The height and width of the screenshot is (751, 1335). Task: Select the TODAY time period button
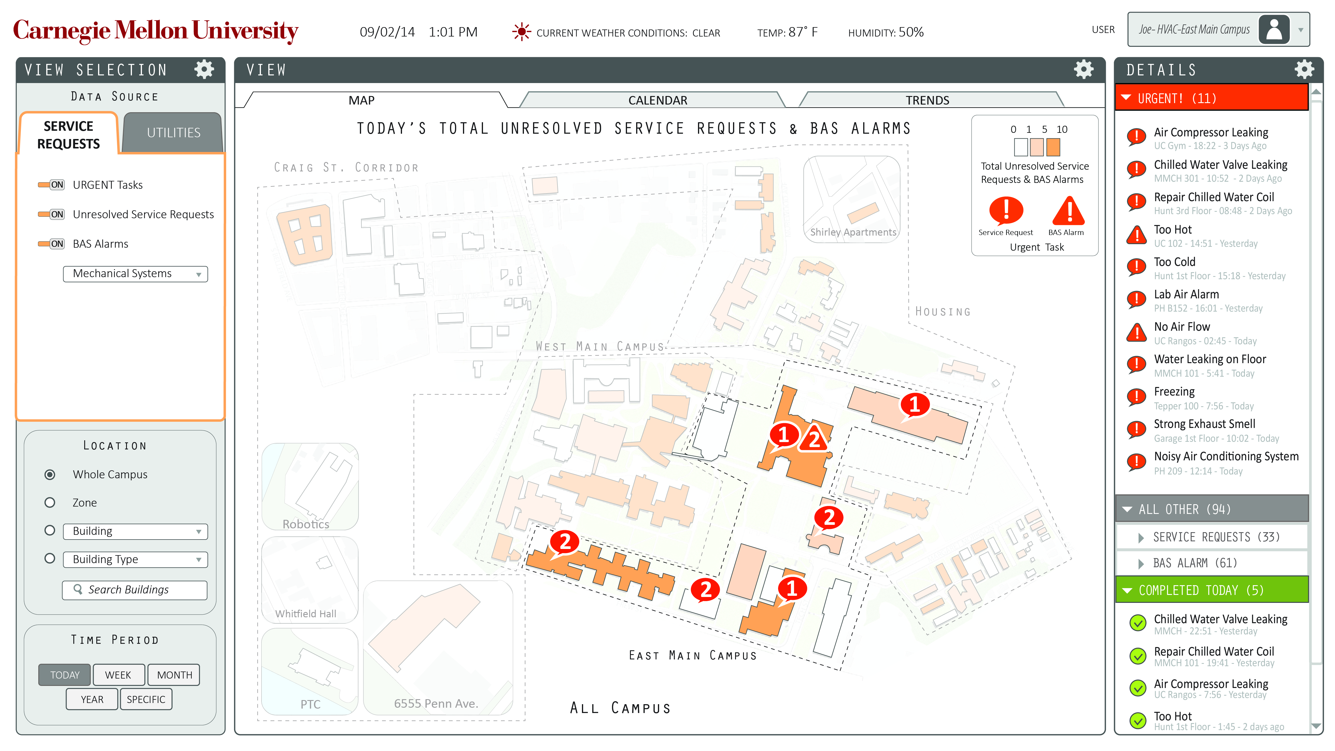click(65, 675)
